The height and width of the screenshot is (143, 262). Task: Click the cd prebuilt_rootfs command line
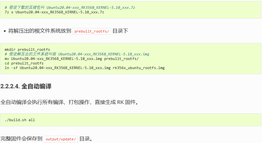(x=24, y=63)
